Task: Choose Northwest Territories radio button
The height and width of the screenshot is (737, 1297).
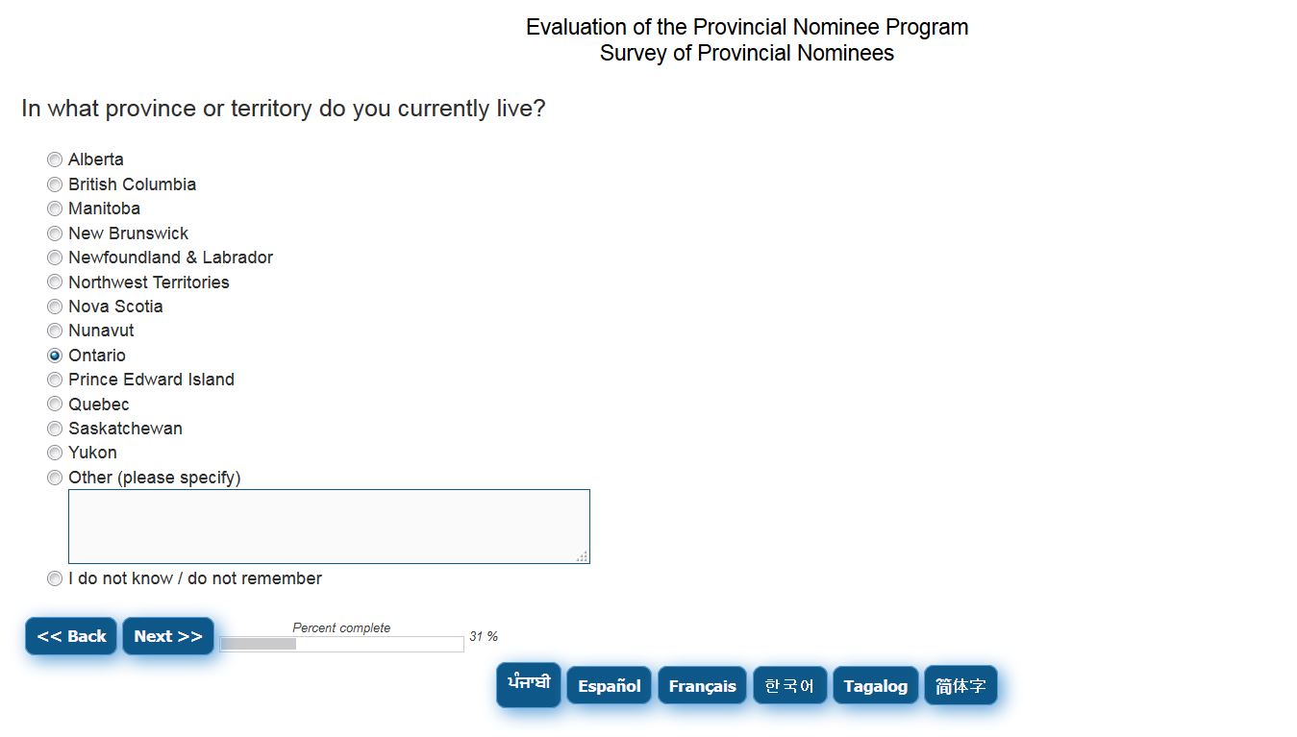Action: [x=55, y=283]
